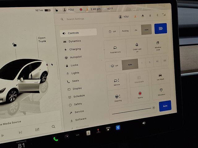198x148 pixels.
Task: Open the Schedule settings menu
Action: [x=76, y=97]
